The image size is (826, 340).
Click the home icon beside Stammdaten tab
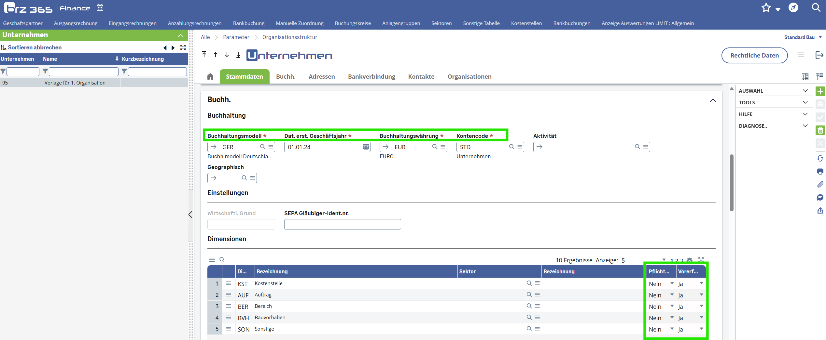[210, 76]
